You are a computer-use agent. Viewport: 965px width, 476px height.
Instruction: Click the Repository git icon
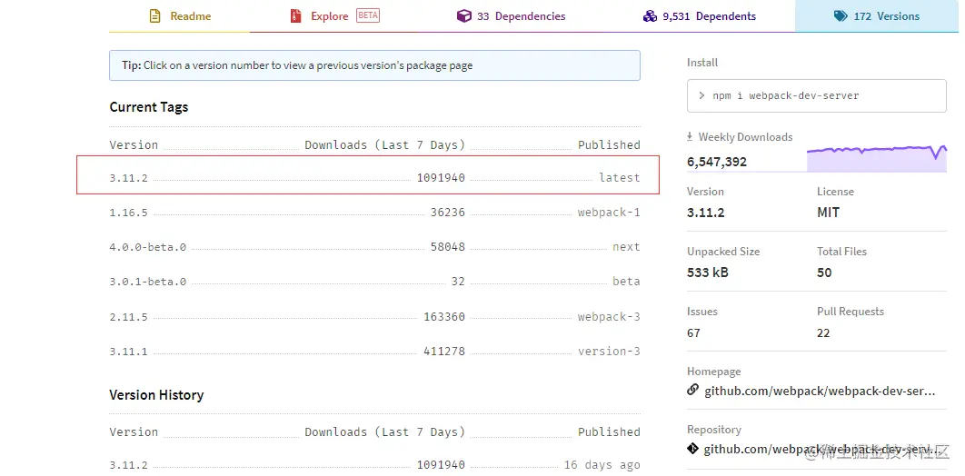[x=693, y=449]
